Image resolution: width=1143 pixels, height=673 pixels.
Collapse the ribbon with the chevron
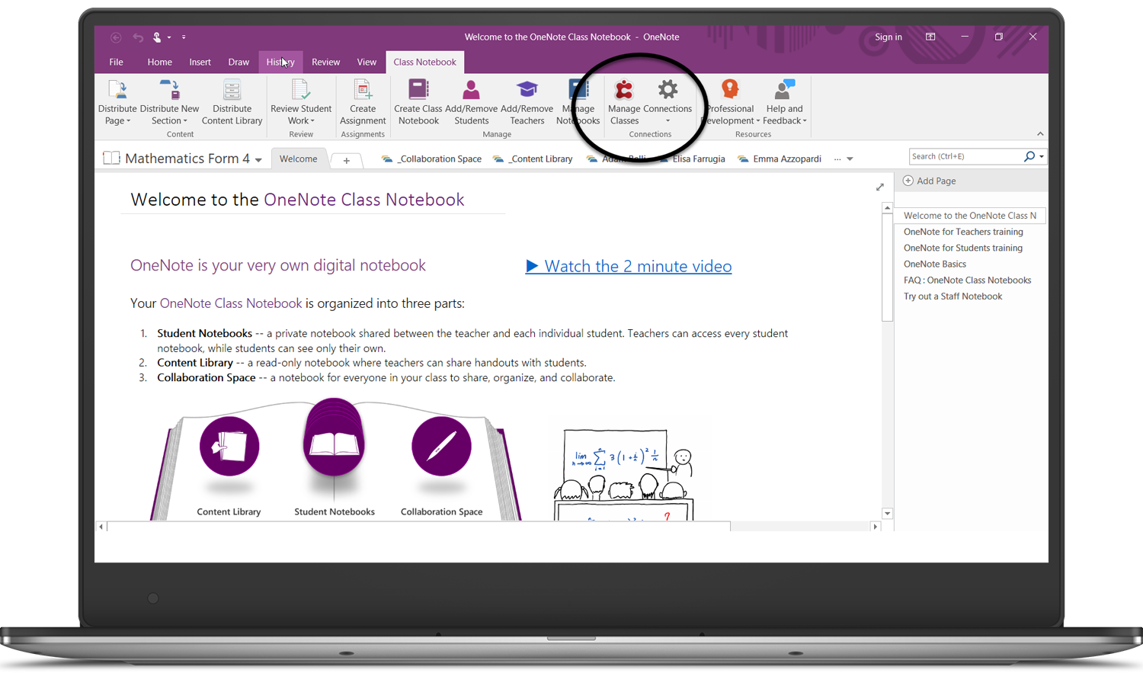pyautogui.click(x=1040, y=134)
